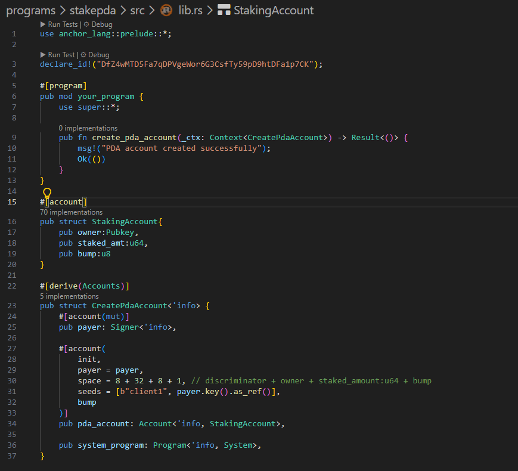The width and height of the screenshot is (518, 471).
Task: Click the program ID string literal
Action: (205, 64)
